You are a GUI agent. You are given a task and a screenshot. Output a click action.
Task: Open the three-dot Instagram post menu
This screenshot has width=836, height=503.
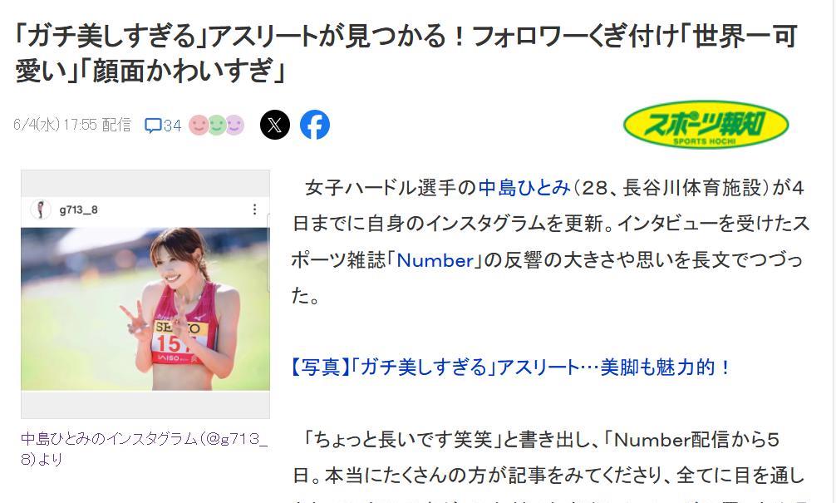click(255, 209)
